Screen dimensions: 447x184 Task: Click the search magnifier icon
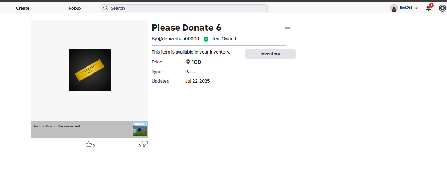[x=105, y=8]
